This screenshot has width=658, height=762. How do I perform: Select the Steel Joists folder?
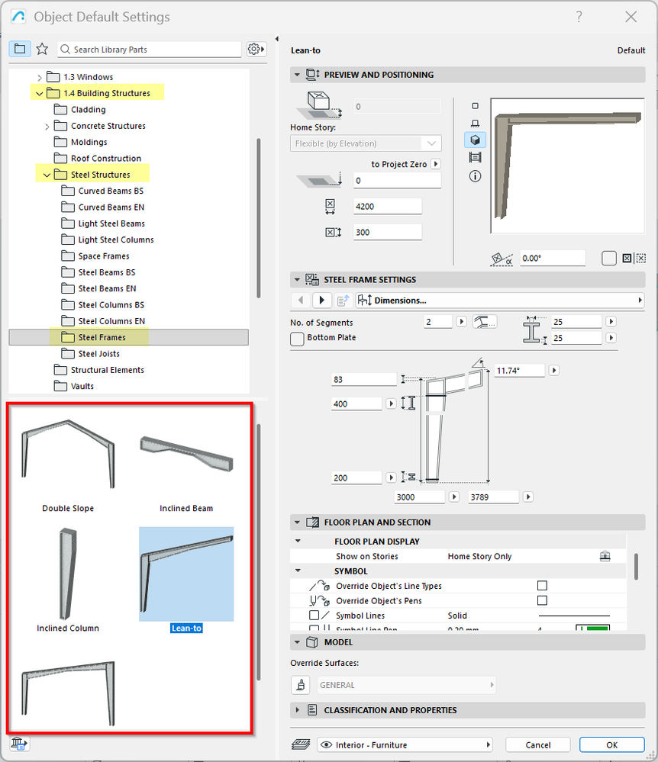[x=98, y=354]
